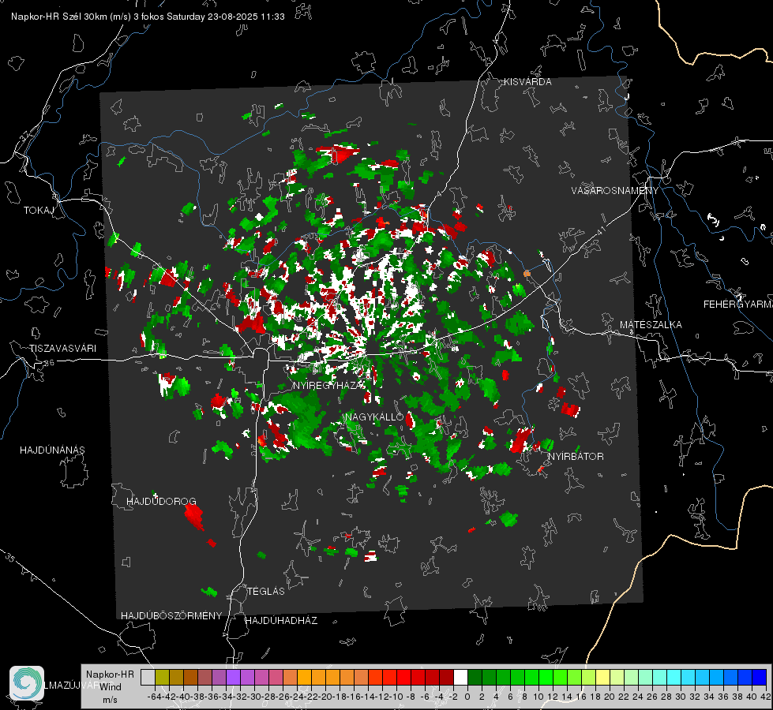The height and width of the screenshot is (710, 773).
Task: Click the swirl logo icon beside the legend
Action: point(27,683)
